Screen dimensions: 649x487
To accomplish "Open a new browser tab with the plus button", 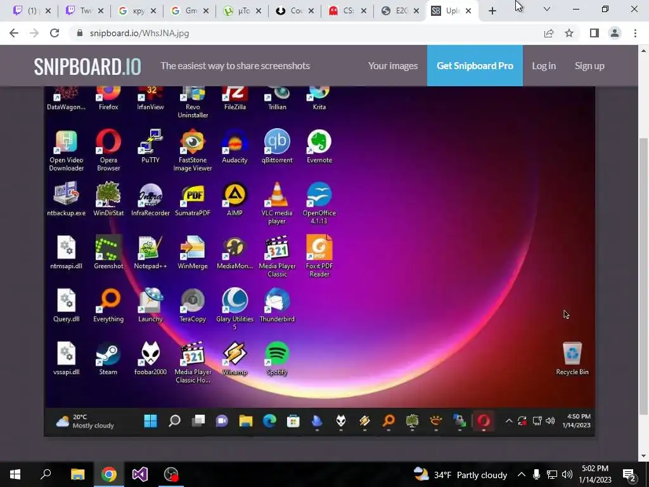I will [x=492, y=11].
